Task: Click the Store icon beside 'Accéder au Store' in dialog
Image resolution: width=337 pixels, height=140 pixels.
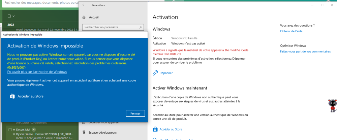Action: [x=12, y=96]
